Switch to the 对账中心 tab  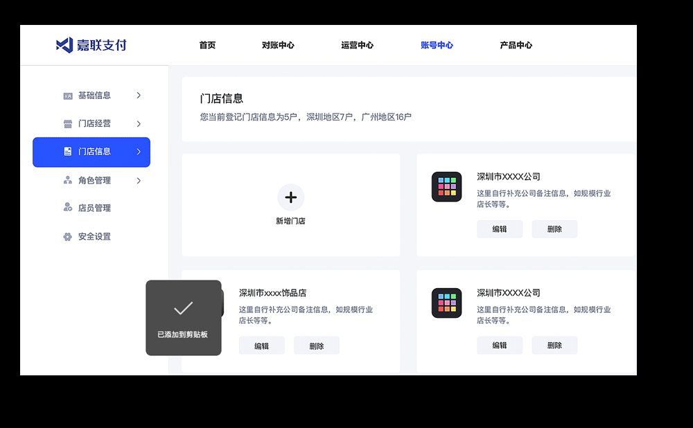278,45
